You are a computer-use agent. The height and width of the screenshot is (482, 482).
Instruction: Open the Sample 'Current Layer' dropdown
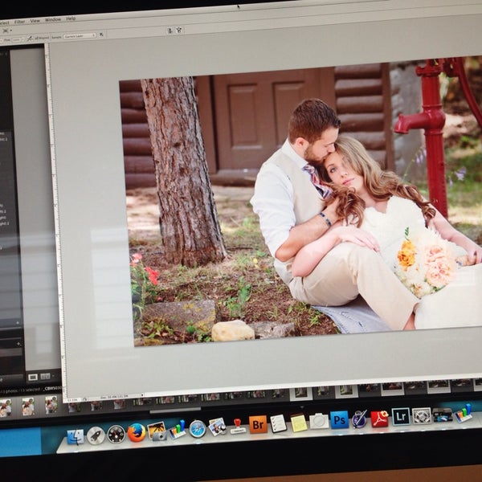pyautogui.click(x=80, y=35)
